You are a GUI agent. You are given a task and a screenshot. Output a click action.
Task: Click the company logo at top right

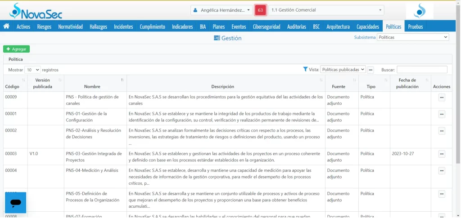pyautogui.click(x=420, y=11)
